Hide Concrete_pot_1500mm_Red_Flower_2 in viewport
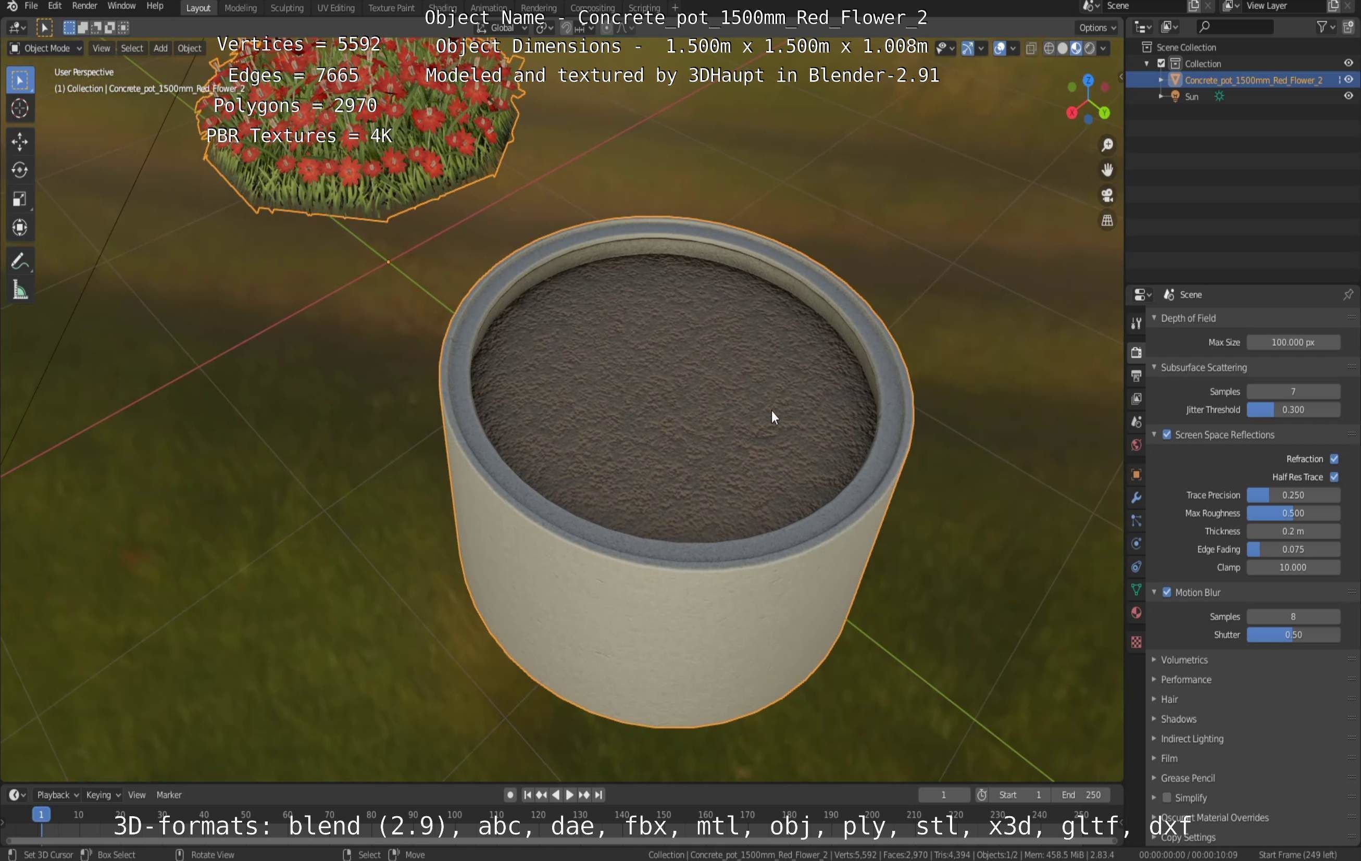This screenshot has width=1361, height=861. (1348, 80)
